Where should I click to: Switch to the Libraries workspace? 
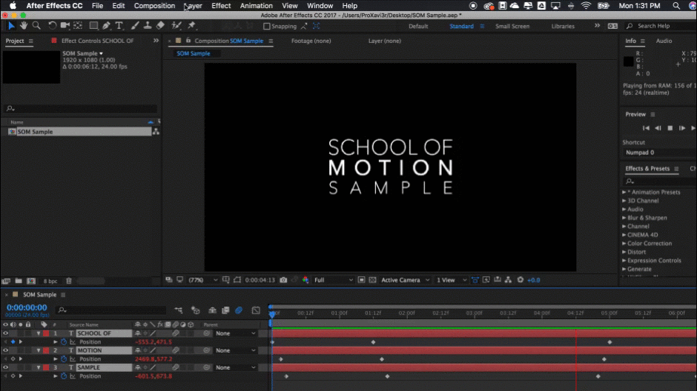pyautogui.click(x=563, y=26)
